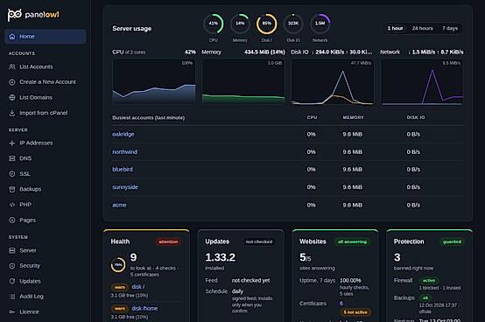The image size is (485, 322).
Task: Click the Home house icon
Action: coord(12,37)
